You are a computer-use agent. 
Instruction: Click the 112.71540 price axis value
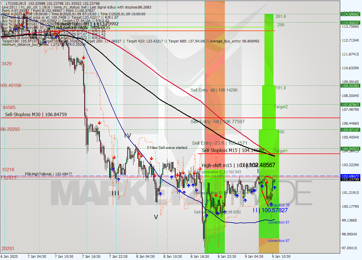pos(350,40)
